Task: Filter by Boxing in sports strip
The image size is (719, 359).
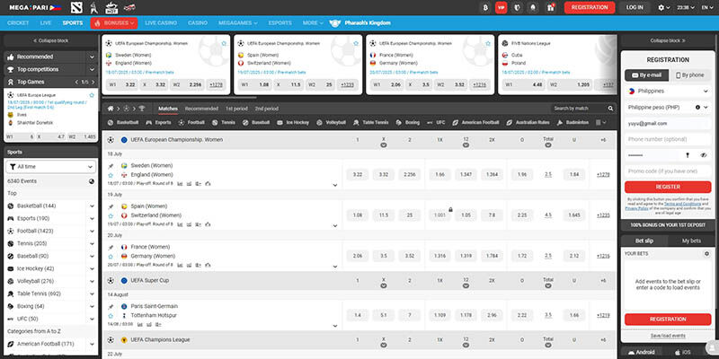Action: pos(407,123)
